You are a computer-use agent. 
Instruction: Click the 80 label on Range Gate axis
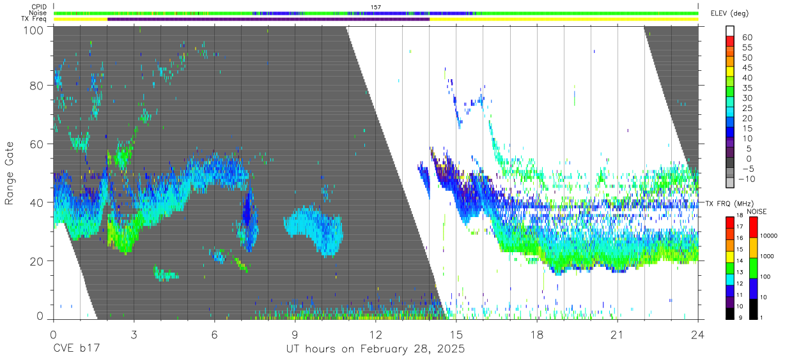(x=37, y=86)
